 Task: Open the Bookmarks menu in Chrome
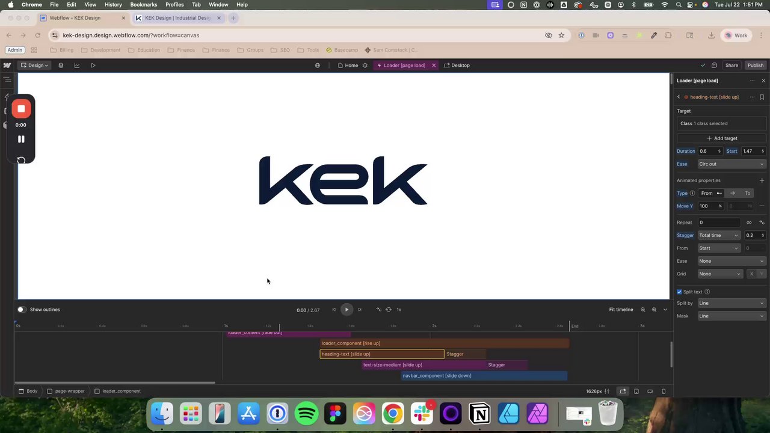(144, 4)
